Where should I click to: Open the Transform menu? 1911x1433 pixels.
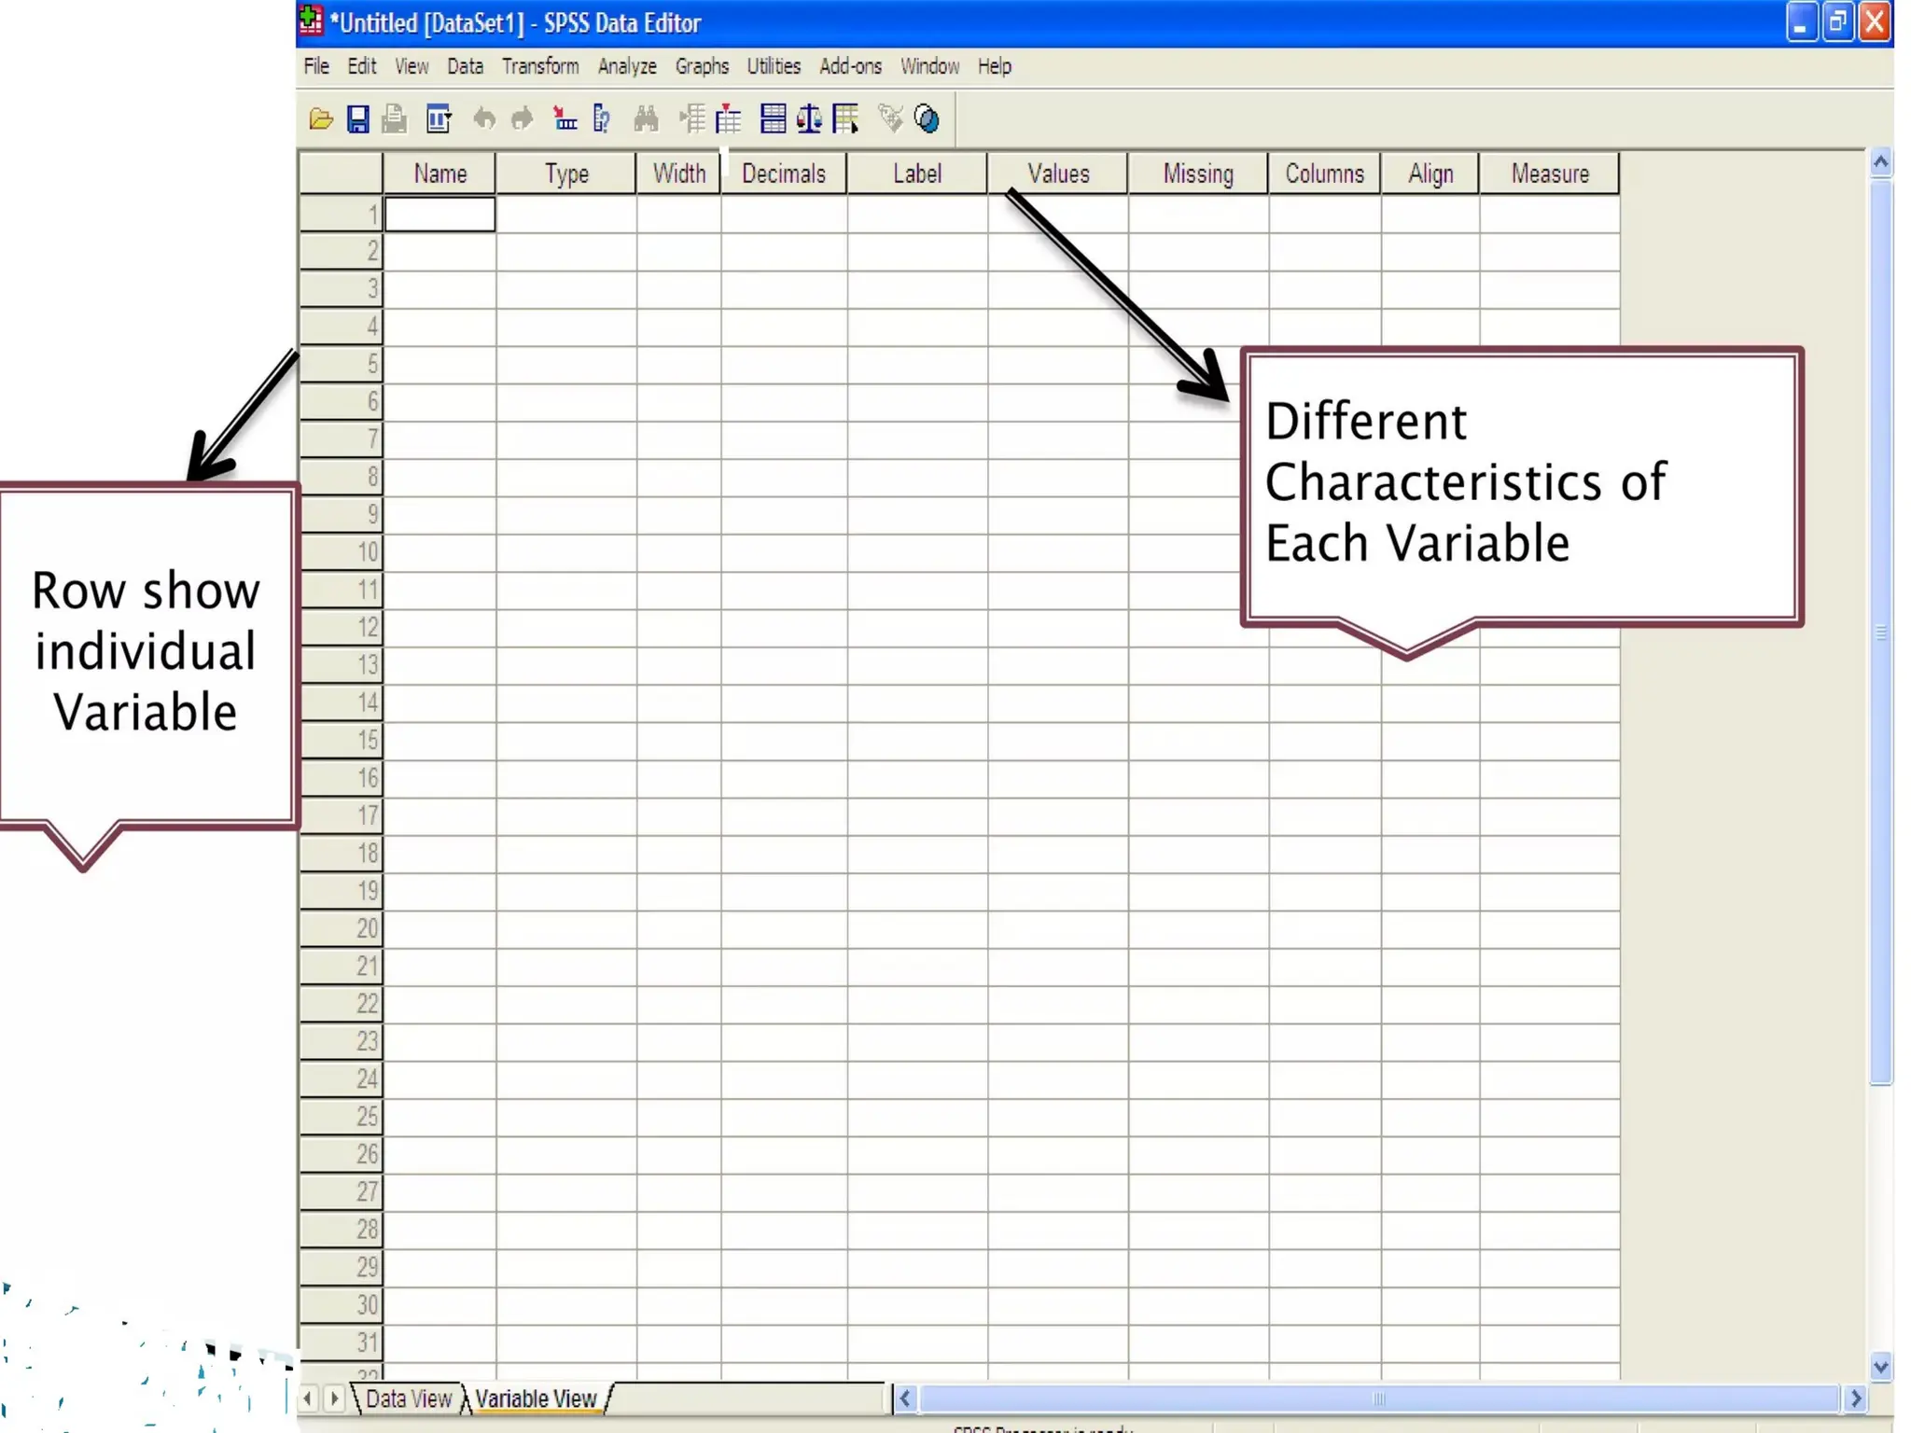[x=539, y=66]
